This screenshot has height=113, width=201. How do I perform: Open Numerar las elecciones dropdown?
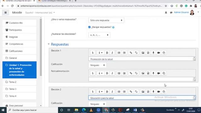99,35
